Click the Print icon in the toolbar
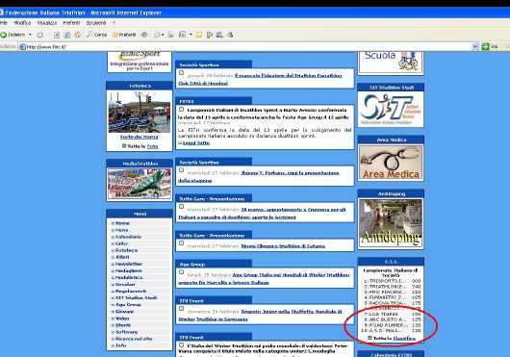 click(x=170, y=35)
